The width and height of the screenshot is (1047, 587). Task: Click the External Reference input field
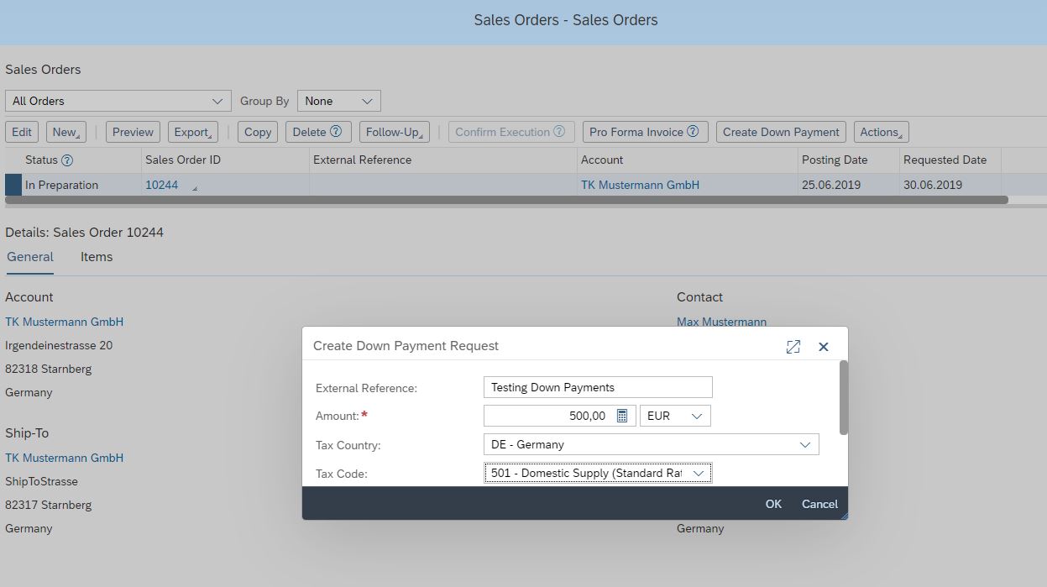(598, 387)
